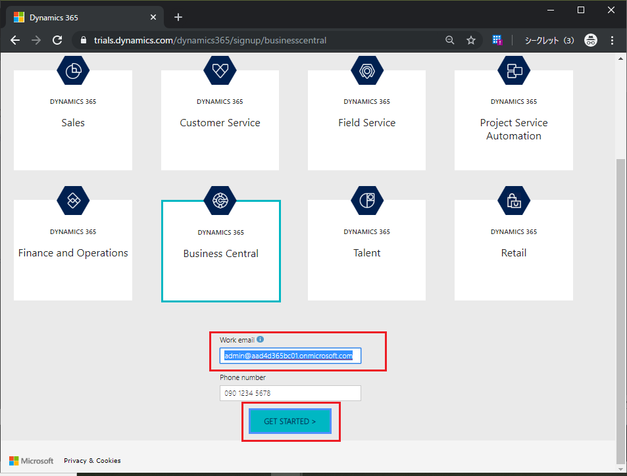This screenshot has width=627, height=476.
Task: Select the Business Central card
Action: click(220, 251)
